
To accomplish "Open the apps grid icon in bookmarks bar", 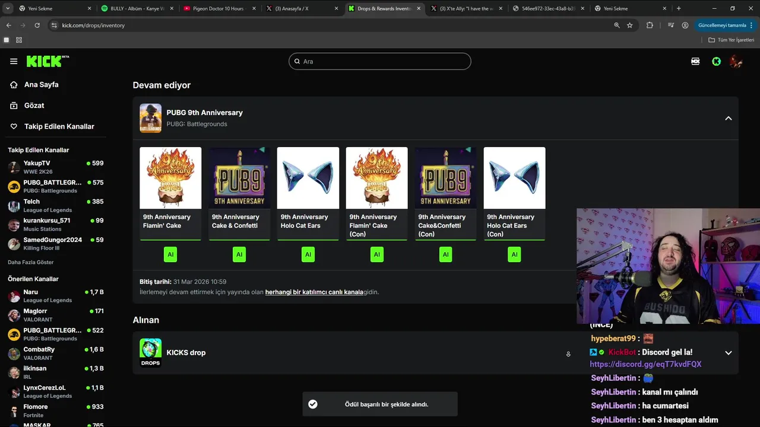I will [19, 40].
